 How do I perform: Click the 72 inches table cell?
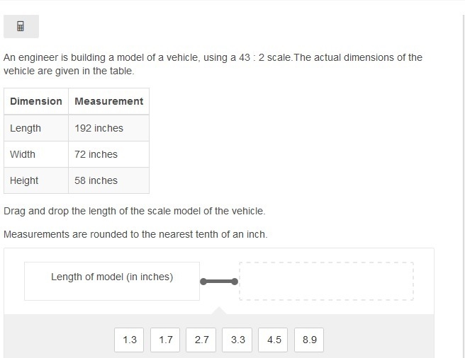(x=109, y=154)
